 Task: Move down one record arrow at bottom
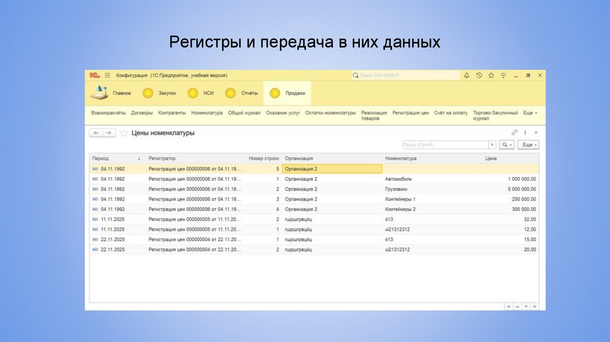click(526, 307)
